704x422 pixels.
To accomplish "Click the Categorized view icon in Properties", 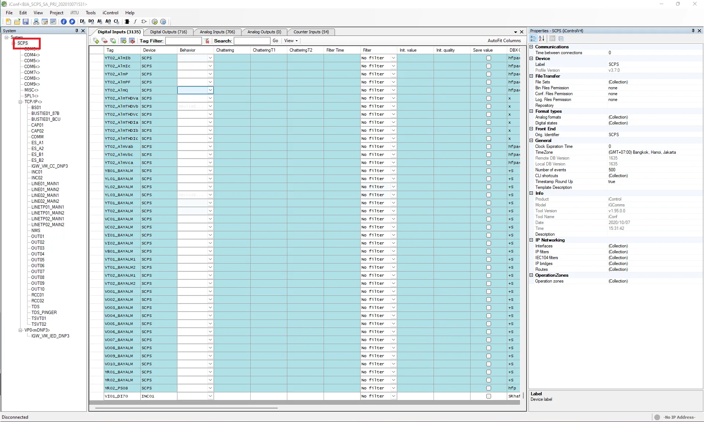I will click(x=533, y=38).
